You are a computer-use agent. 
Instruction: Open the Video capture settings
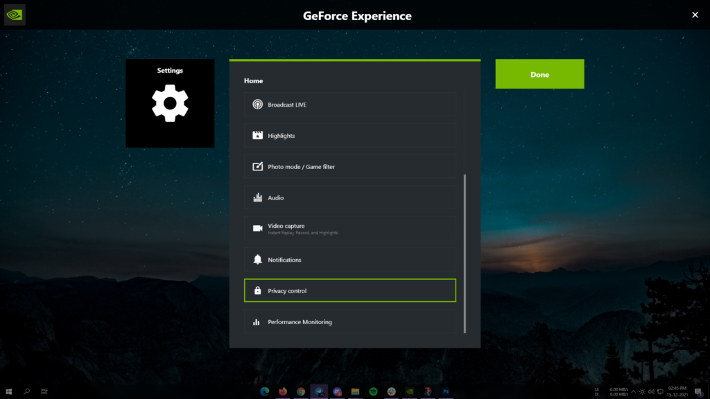tap(349, 228)
